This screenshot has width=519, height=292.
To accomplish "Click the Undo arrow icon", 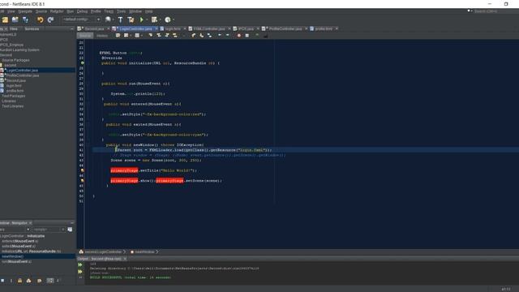I will [x=40, y=19].
